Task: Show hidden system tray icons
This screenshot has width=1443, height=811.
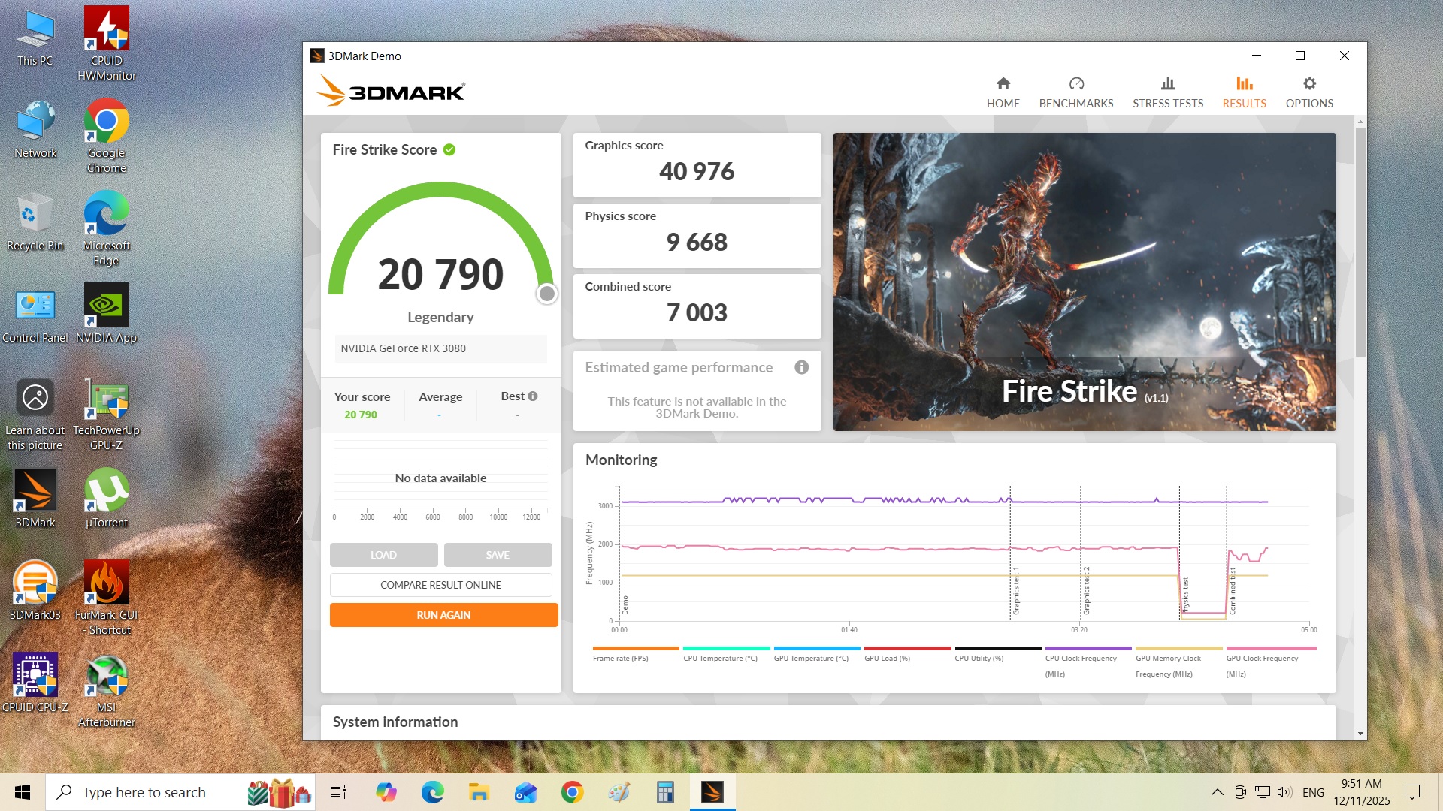Action: tap(1217, 792)
